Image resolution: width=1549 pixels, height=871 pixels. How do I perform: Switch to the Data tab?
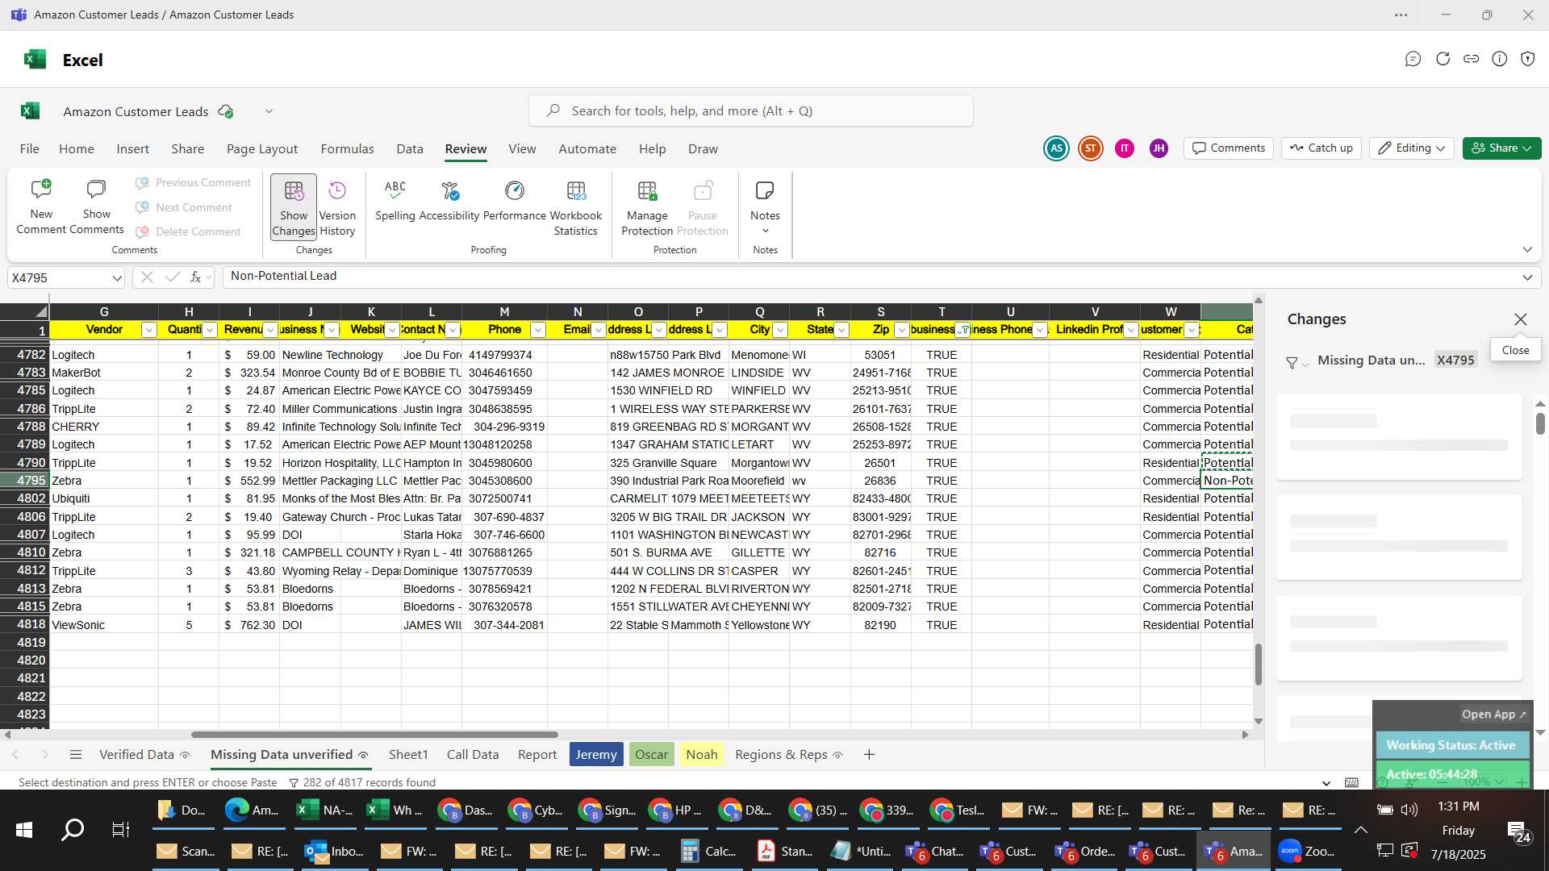click(410, 148)
